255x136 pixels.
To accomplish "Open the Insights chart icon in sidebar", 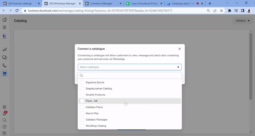I will click(x=5, y=49).
